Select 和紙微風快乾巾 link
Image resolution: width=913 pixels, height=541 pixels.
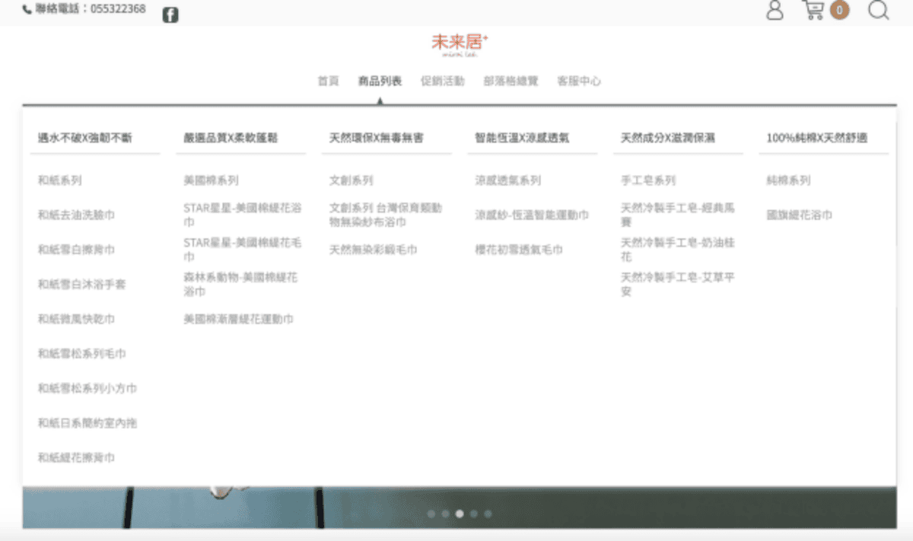click(76, 319)
